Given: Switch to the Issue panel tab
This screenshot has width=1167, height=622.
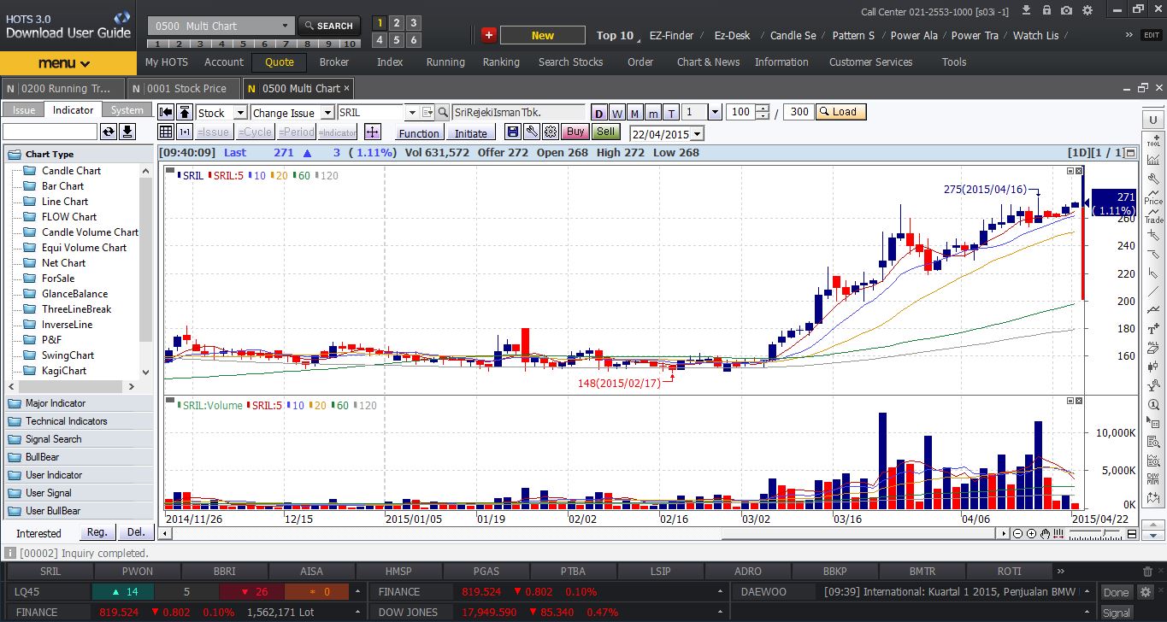Looking at the screenshot, I should pyautogui.click(x=23, y=110).
